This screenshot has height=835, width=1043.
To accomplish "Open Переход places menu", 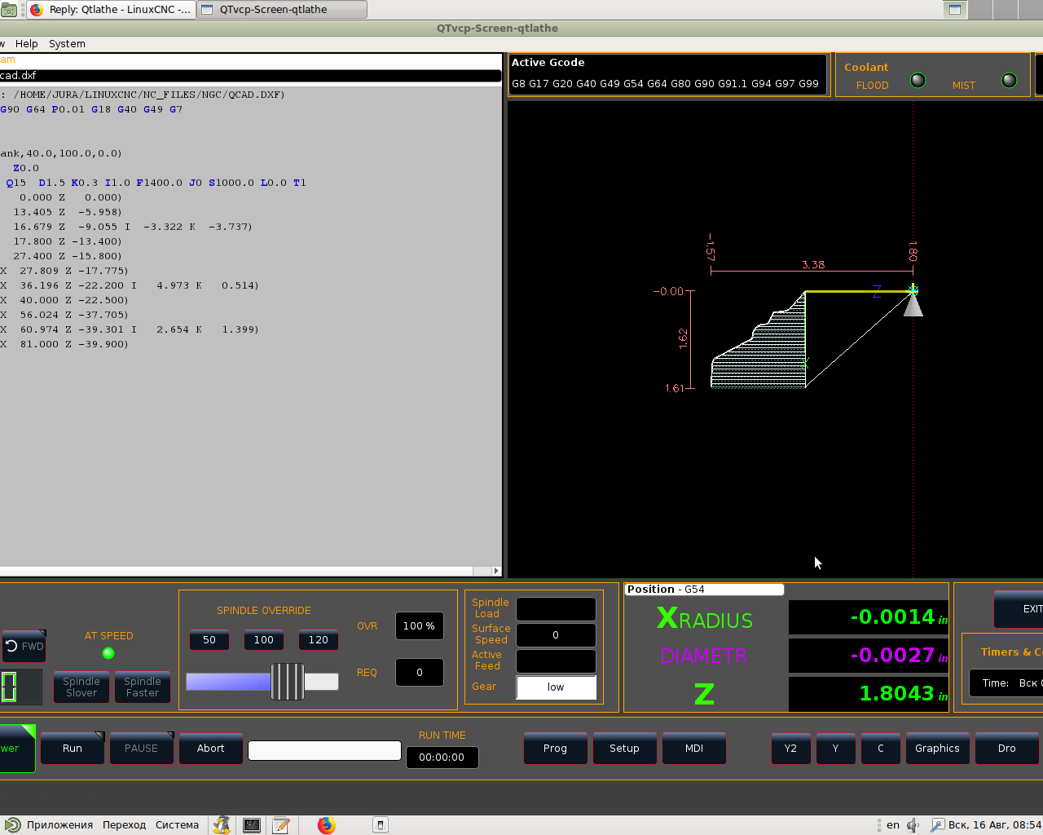I will coord(124,824).
